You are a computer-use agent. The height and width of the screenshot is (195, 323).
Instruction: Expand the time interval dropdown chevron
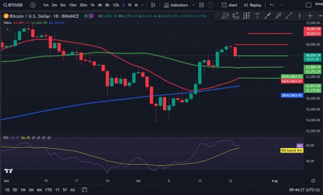(x=143, y=5)
